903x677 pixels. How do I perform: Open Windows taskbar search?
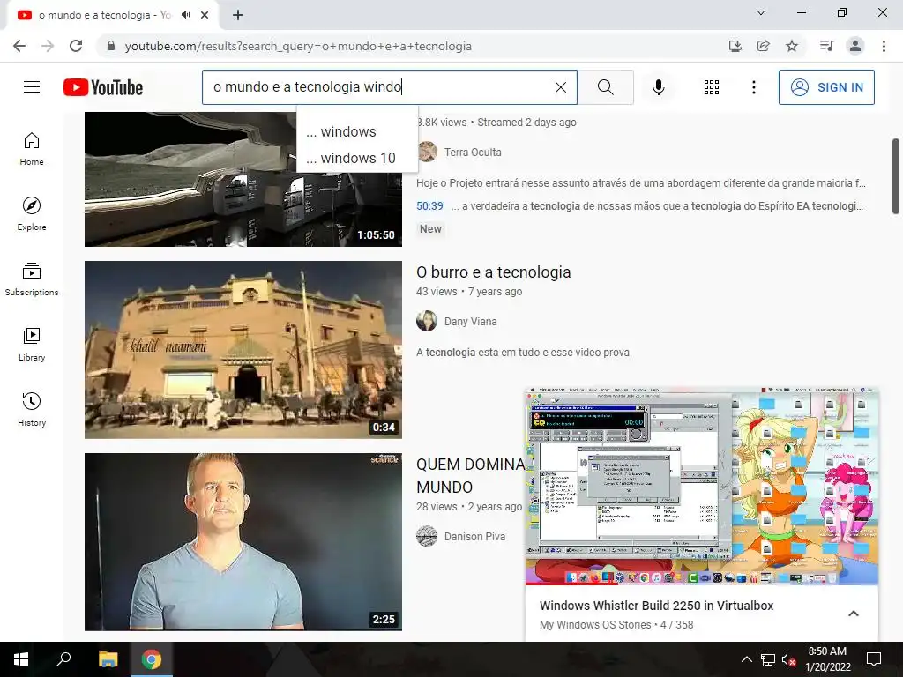63,659
